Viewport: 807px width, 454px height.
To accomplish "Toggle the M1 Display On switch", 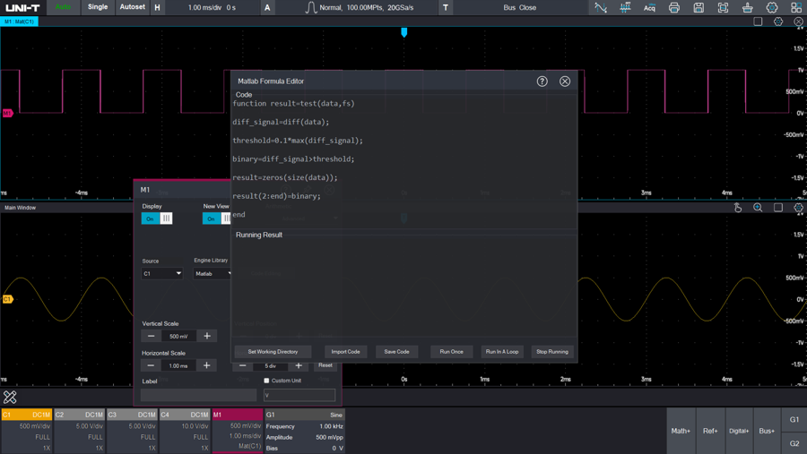I will point(157,218).
